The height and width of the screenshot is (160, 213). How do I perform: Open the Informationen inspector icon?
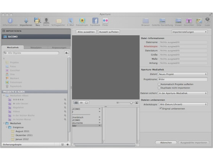click(x=10, y=21)
